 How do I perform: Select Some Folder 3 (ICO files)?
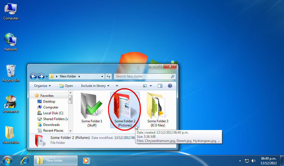point(158,110)
